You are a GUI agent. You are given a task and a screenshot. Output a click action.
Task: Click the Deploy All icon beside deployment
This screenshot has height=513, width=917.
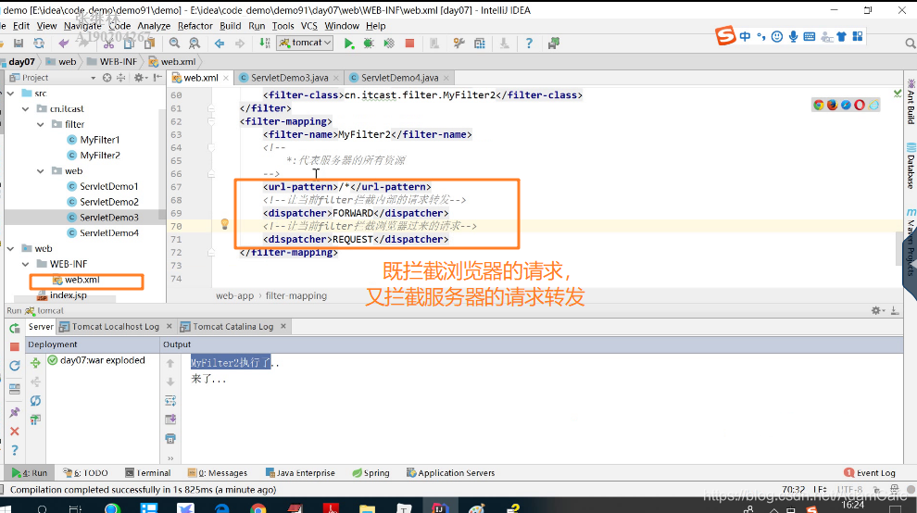coord(36,363)
